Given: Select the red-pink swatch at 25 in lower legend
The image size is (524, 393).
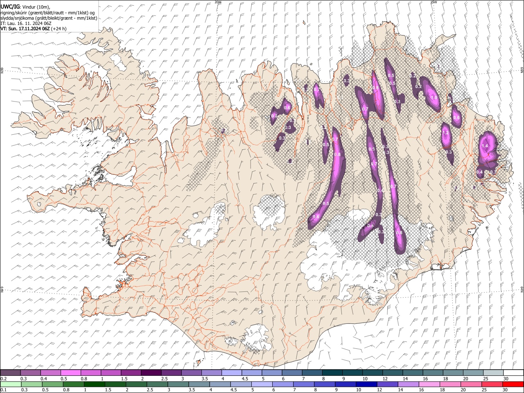Looking at the screenshot, I should [492, 384].
